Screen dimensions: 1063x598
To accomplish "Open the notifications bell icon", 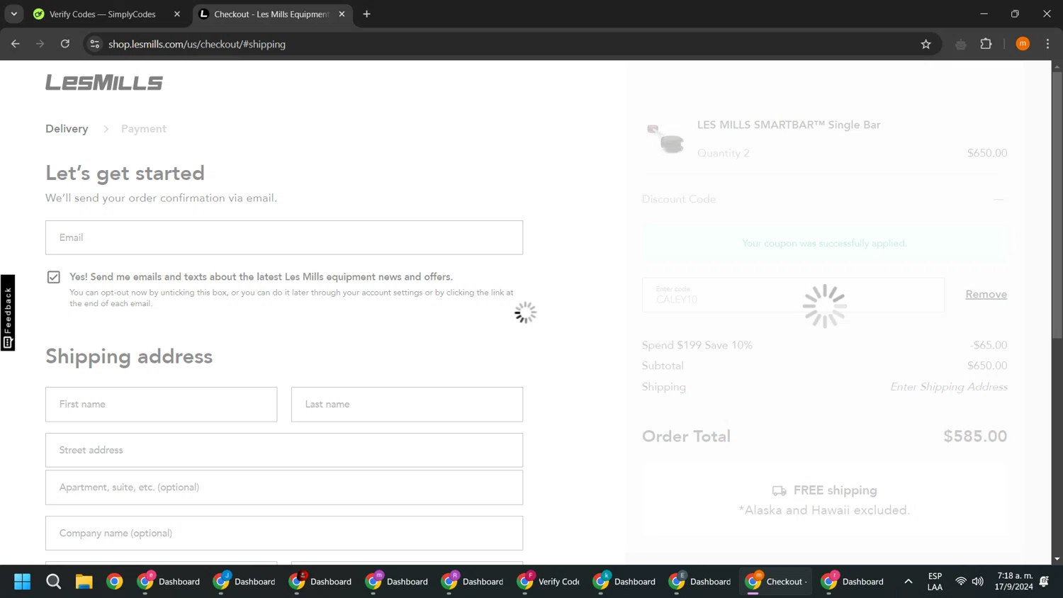I will [1044, 582].
